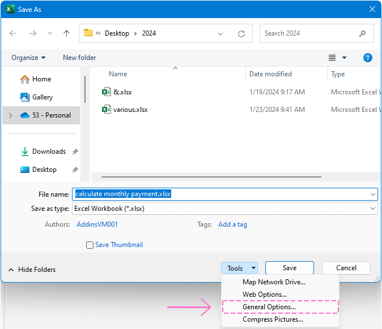Expand the 53 - Personal tree node

pos(10,115)
